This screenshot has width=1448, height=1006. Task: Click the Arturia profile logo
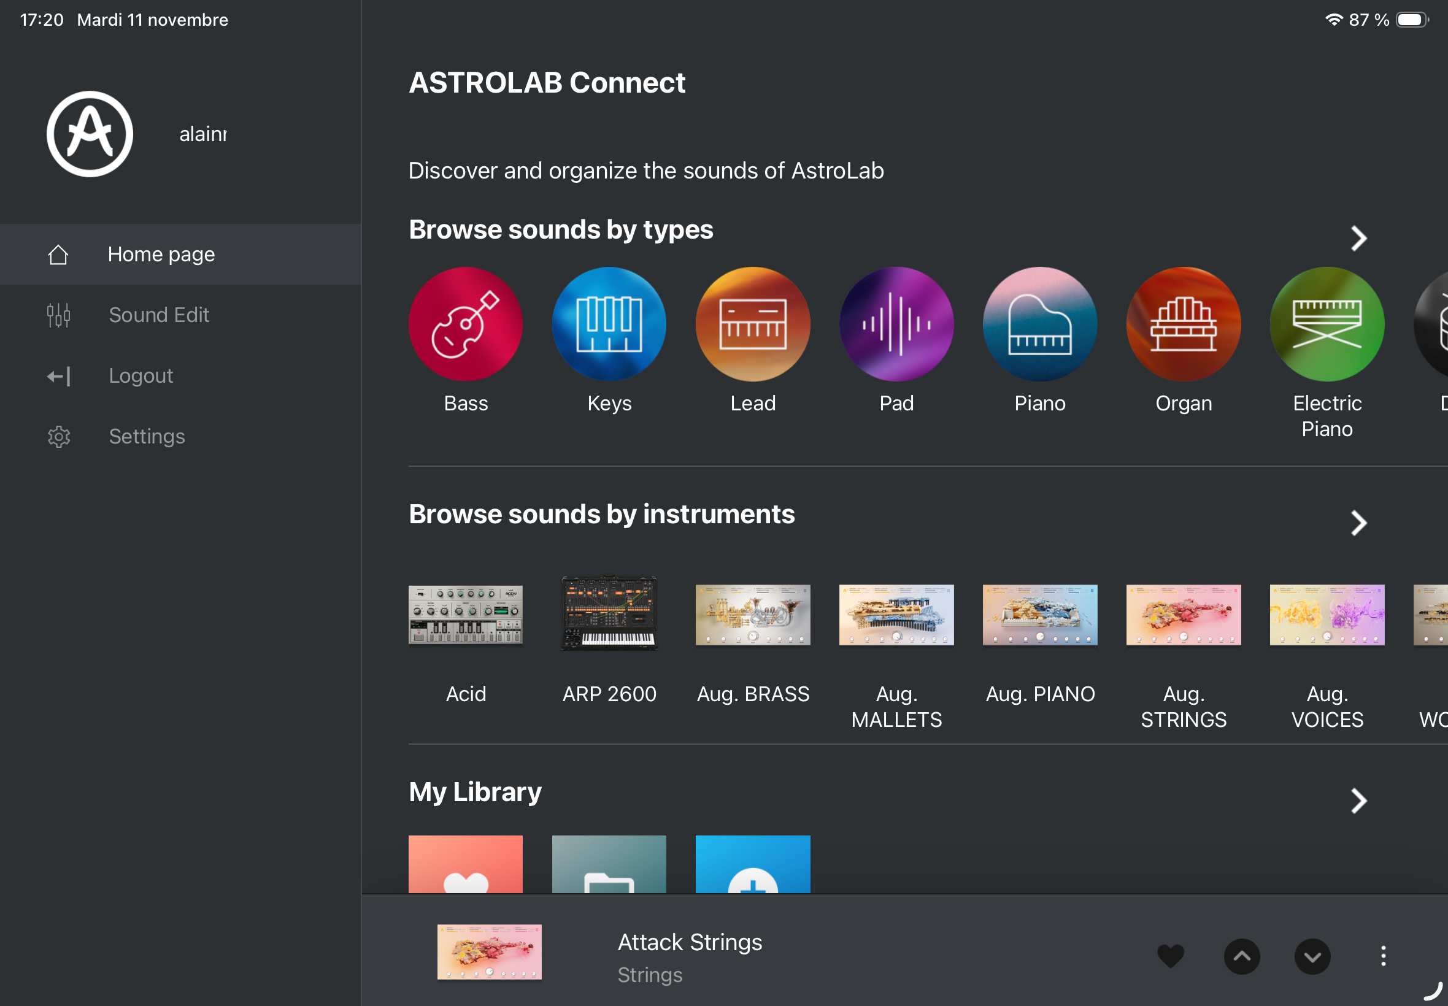coord(90,134)
